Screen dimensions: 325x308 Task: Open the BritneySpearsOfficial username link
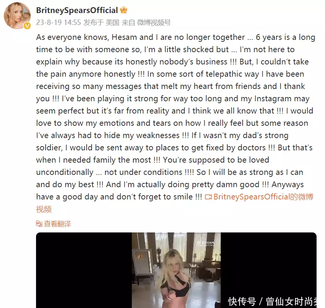tap(77, 10)
